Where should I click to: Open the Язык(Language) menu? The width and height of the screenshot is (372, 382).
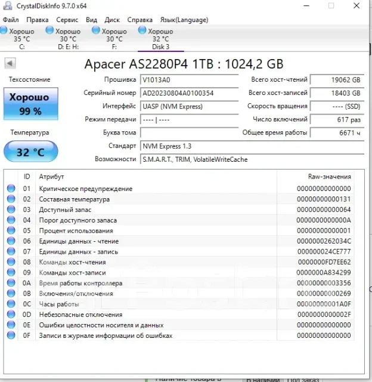point(184,20)
